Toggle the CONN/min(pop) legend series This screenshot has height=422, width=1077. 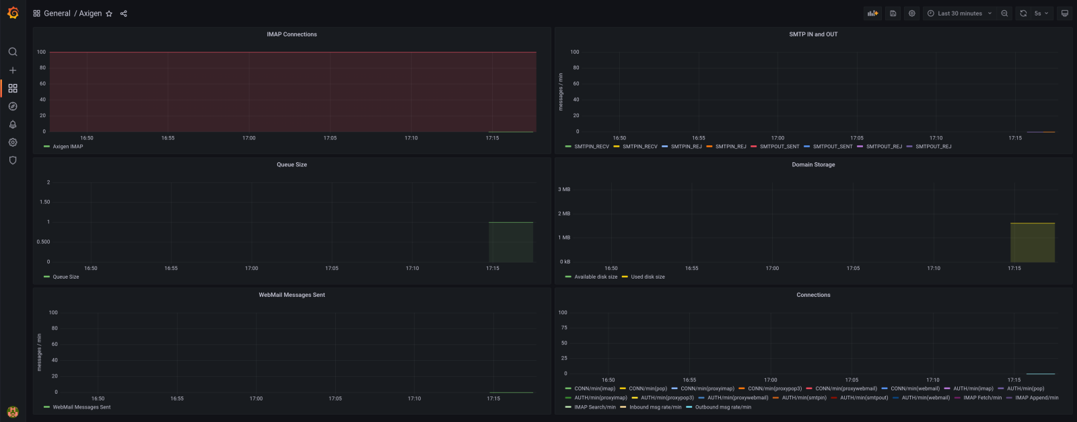point(648,388)
